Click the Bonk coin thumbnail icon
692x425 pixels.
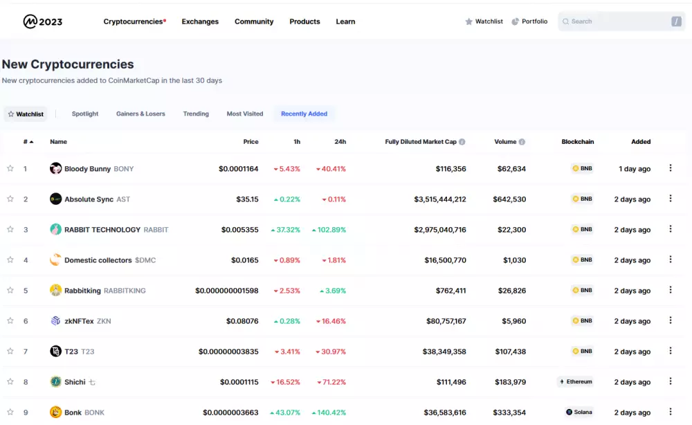[x=56, y=412]
